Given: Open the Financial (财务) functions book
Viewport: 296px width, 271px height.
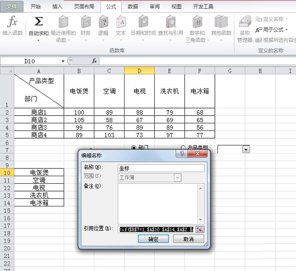Looking at the screenshot, I should pos(86,28).
